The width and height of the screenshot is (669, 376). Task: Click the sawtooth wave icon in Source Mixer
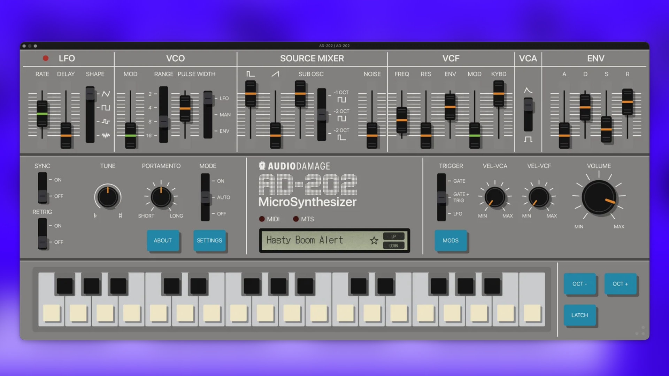click(x=275, y=74)
